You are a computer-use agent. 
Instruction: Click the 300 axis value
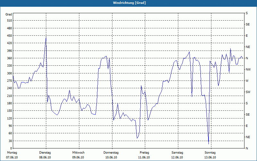9,73
